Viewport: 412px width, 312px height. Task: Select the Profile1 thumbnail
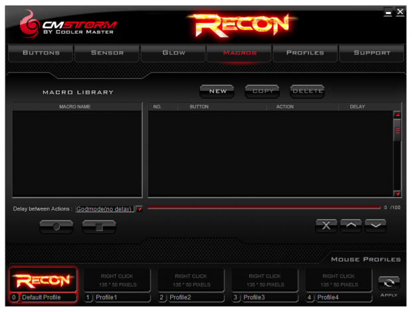117,280
